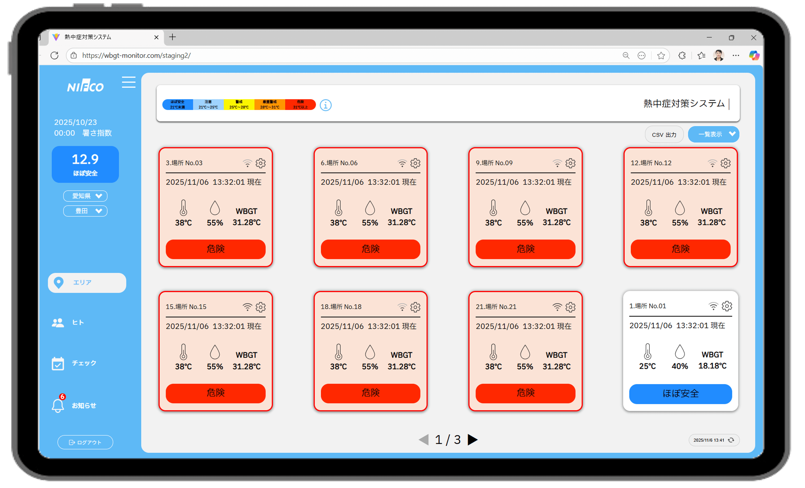This screenshot has height=488, width=805.
Task: Open settings gear for 場所 No.01
Action: click(727, 306)
